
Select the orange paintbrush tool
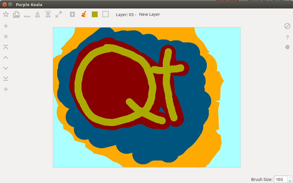(x=84, y=14)
